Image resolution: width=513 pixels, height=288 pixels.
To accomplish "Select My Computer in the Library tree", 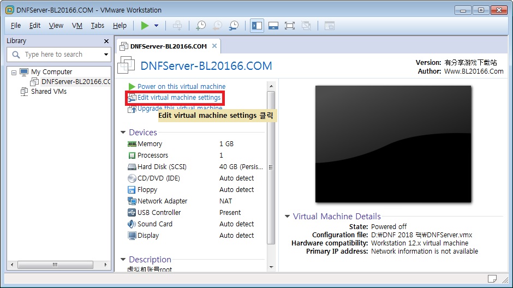I will (x=51, y=72).
